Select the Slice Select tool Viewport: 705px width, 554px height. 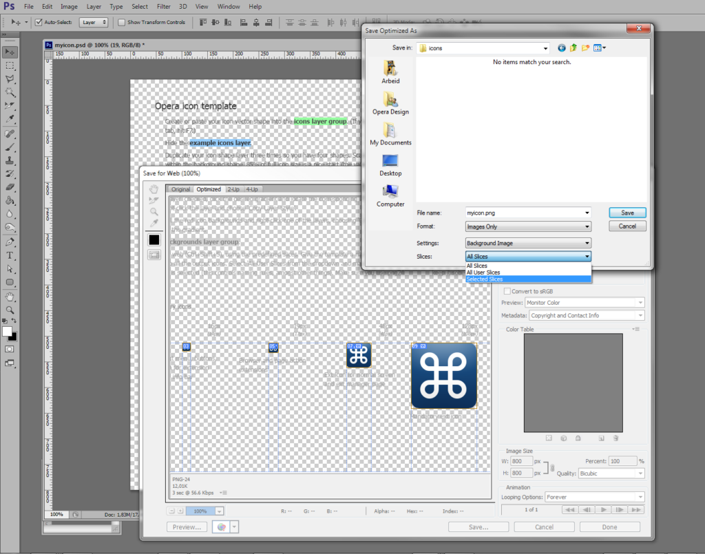pos(153,200)
